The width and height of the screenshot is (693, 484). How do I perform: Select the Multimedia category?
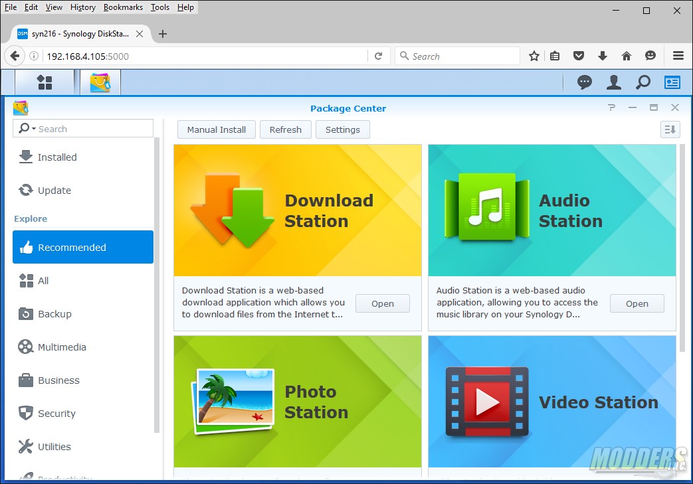tap(83, 347)
